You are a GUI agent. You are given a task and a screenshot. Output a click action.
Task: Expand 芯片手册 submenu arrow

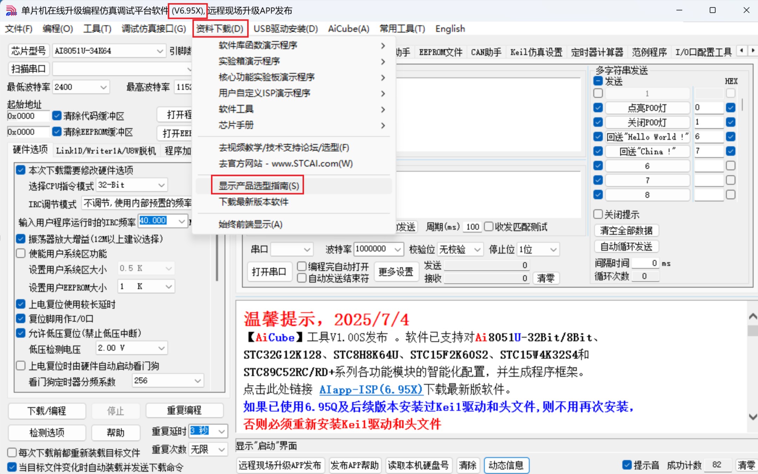(383, 125)
